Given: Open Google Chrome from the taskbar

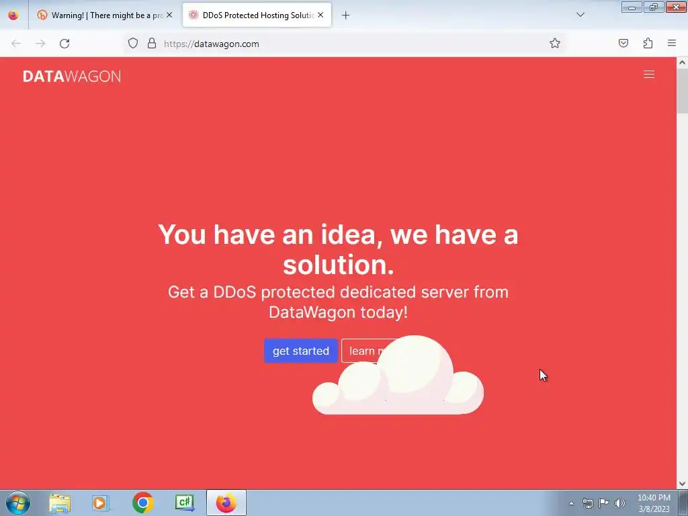Looking at the screenshot, I should coord(143,503).
